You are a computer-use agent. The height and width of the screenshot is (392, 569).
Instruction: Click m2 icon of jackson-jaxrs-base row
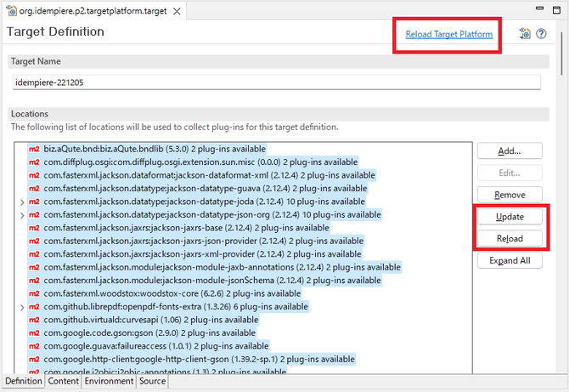pos(34,228)
